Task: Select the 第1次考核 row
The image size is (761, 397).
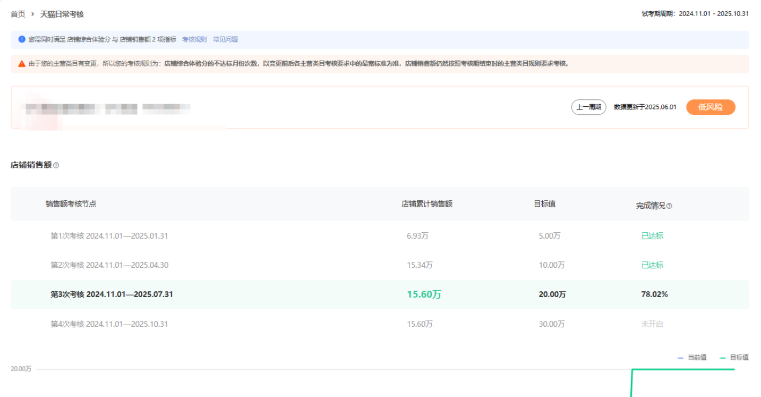Action: pos(109,235)
